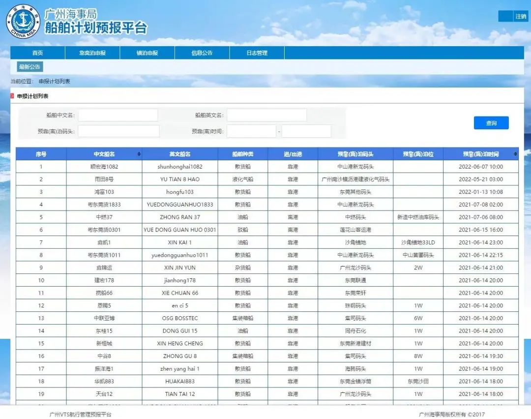Open the end date time field
Screen dimensions: 531x419
point(306,131)
